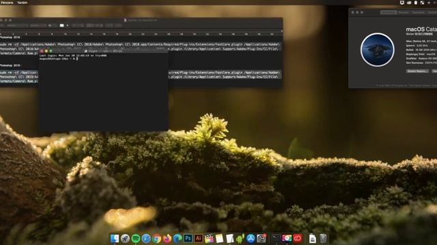Click the macOS Catalina island logo
Viewport: 437px width, 245px height.
pos(378,50)
